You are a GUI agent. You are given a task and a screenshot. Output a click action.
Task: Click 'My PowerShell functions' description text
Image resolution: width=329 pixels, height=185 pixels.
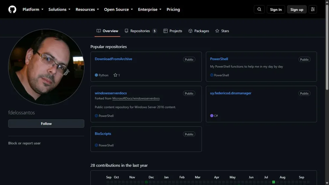tap(246, 66)
